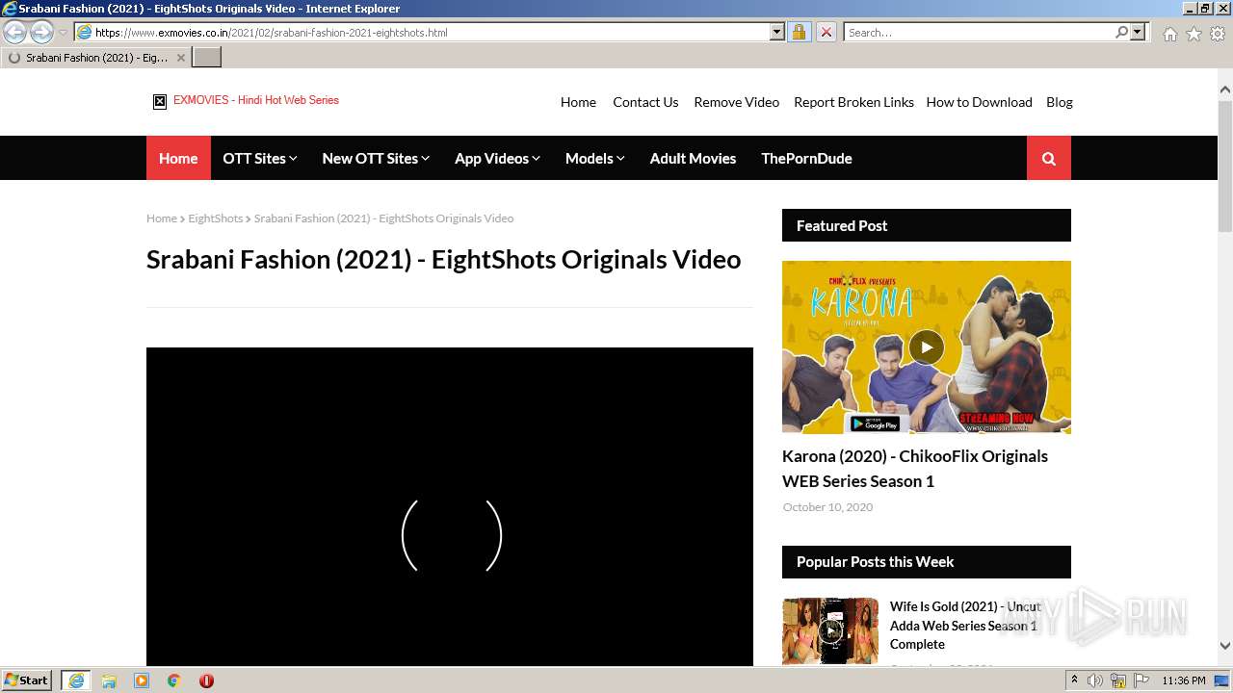Click the volume speaker tray icon
1233x693 pixels.
pyautogui.click(x=1095, y=680)
